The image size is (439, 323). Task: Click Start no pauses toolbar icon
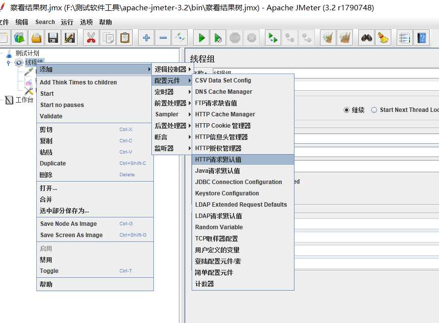[218, 38]
